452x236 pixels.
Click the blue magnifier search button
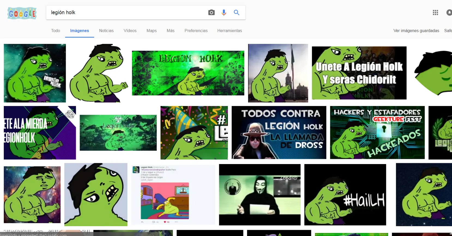click(x=236, y=13)
